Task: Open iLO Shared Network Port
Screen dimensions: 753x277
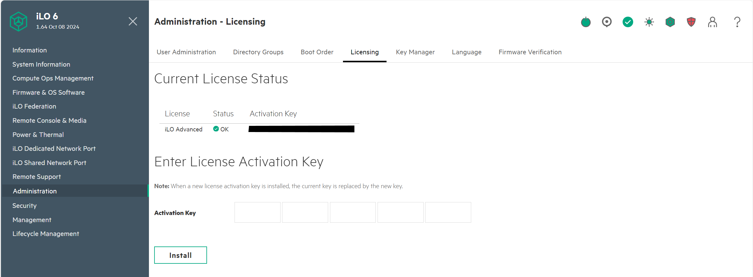Action: (x=49, y=163)
